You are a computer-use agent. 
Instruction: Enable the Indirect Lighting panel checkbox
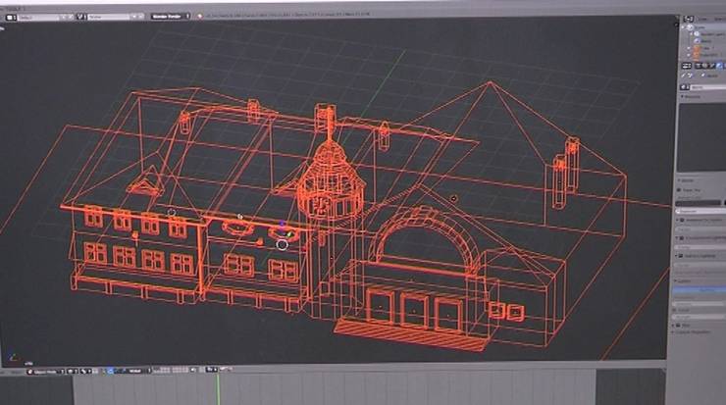(x=682, y=256)
